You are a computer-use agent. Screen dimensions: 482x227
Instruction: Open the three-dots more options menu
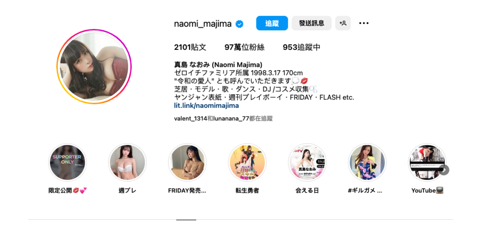pyautogui.click(x=364, y=23)
